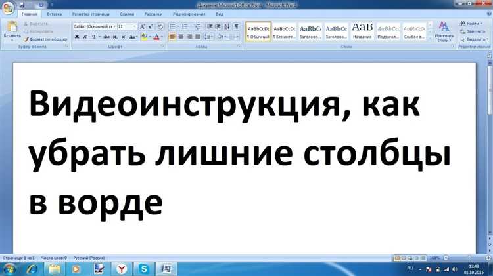Click the bulleted list icon
493x276 pixels.
tap(173, 26)
